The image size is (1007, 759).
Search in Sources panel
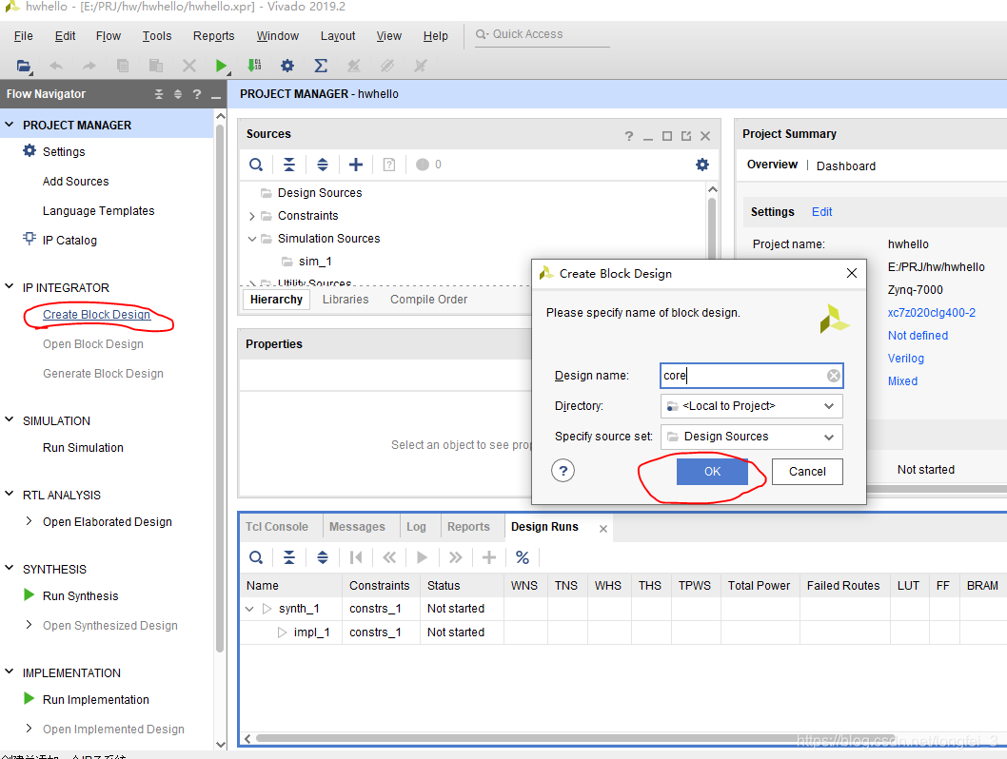pos(256,165)
